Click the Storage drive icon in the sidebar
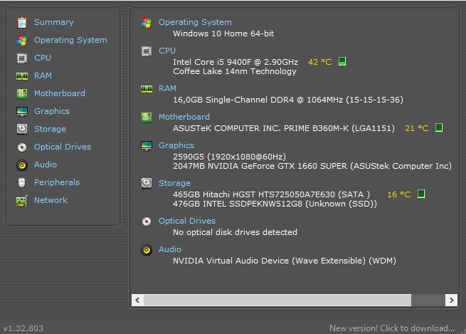This screenshot has height=334, width=466. pyautogui.click(x=21, y=129)
